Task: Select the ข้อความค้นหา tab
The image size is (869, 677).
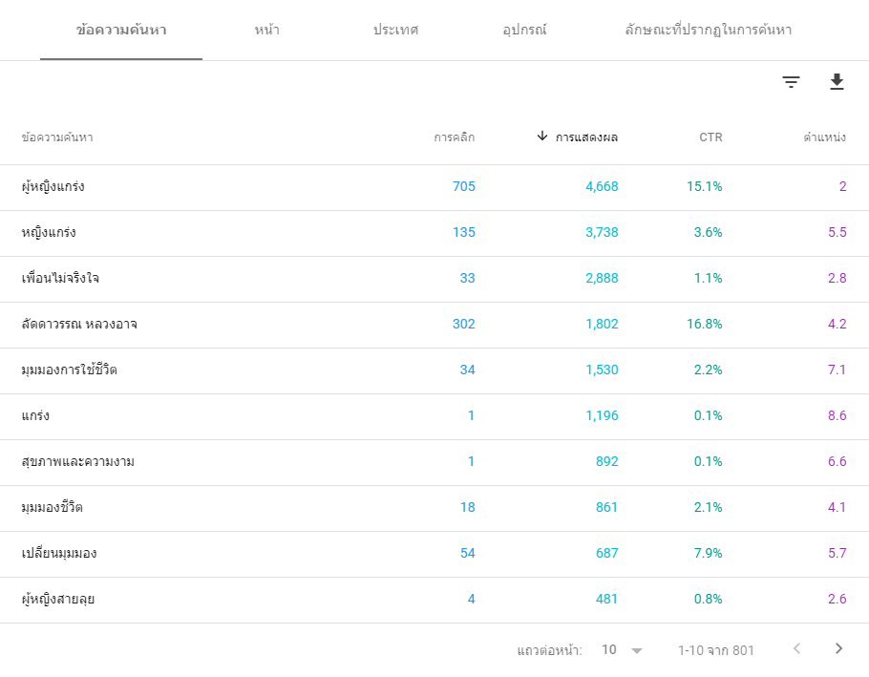Action: click(x=121, y=30)
